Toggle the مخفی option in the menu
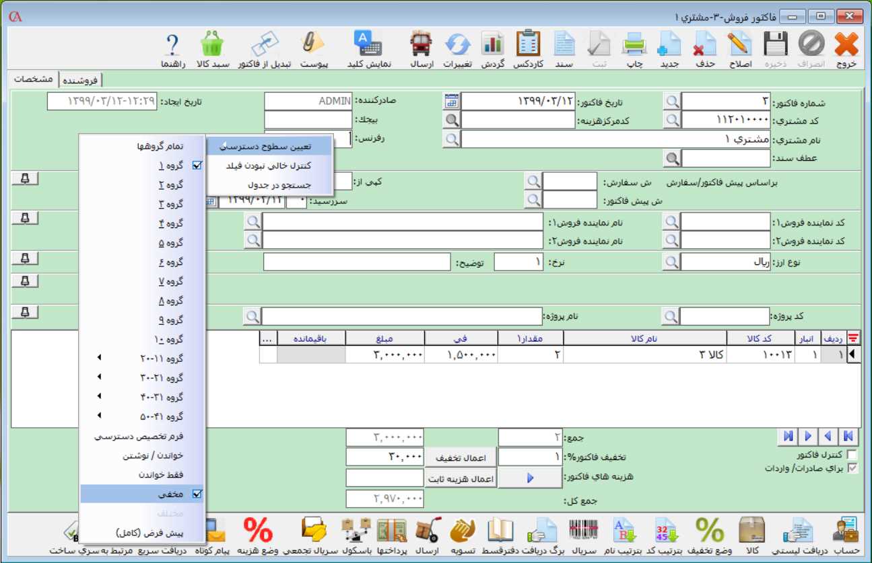 [170, 493]
